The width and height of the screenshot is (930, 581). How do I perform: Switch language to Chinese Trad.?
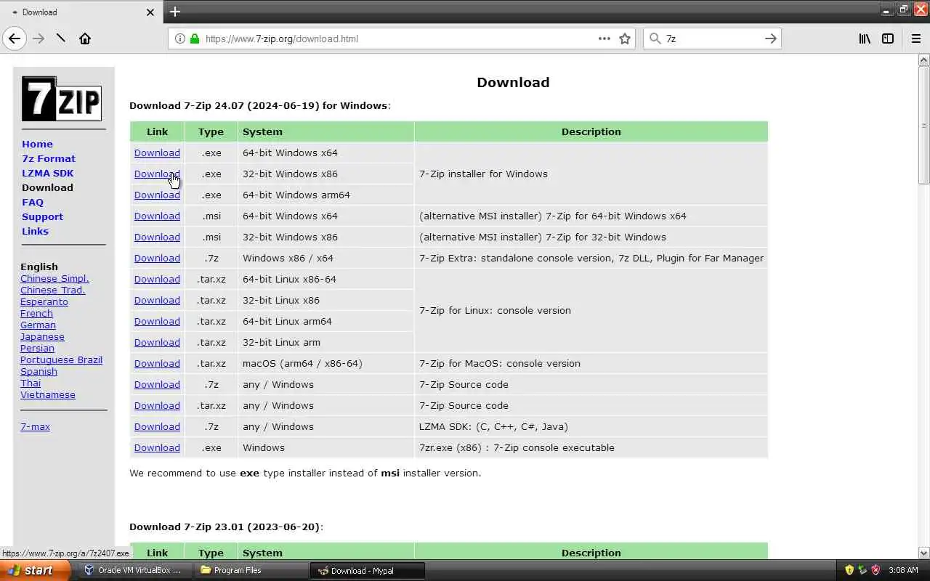click(x=53, y=290)
